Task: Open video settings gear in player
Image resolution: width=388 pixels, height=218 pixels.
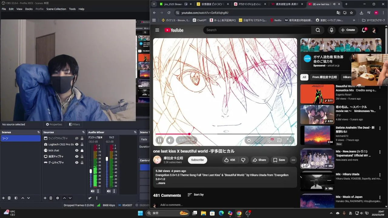Action: tap(269, 140)
